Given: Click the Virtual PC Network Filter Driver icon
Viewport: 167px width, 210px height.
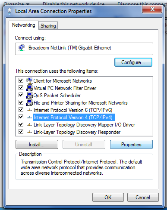Looking at the screenshot, I should click(29, 88).
